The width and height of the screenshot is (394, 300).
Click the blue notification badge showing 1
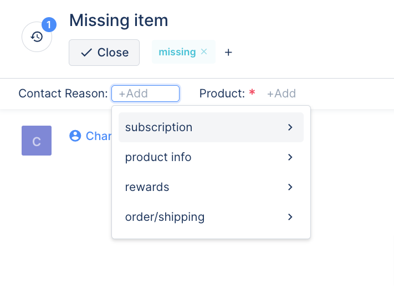49,24
